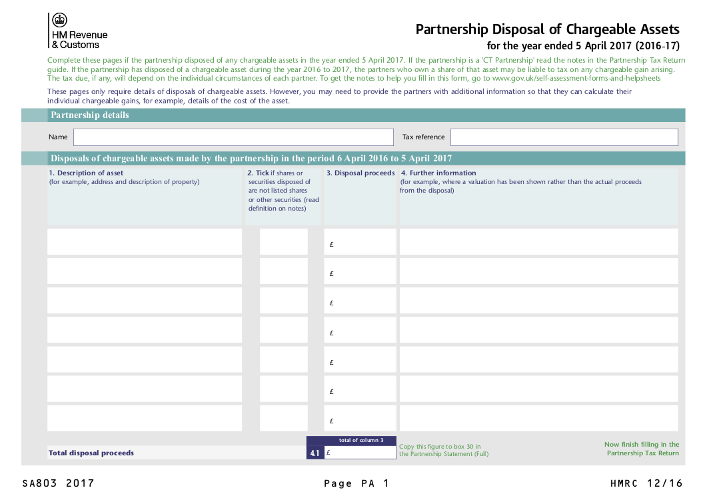Viewport: 707px width, 500px height.
Task: Click second row Disposal proceeds £ field
Action: [x=360, y=271]
